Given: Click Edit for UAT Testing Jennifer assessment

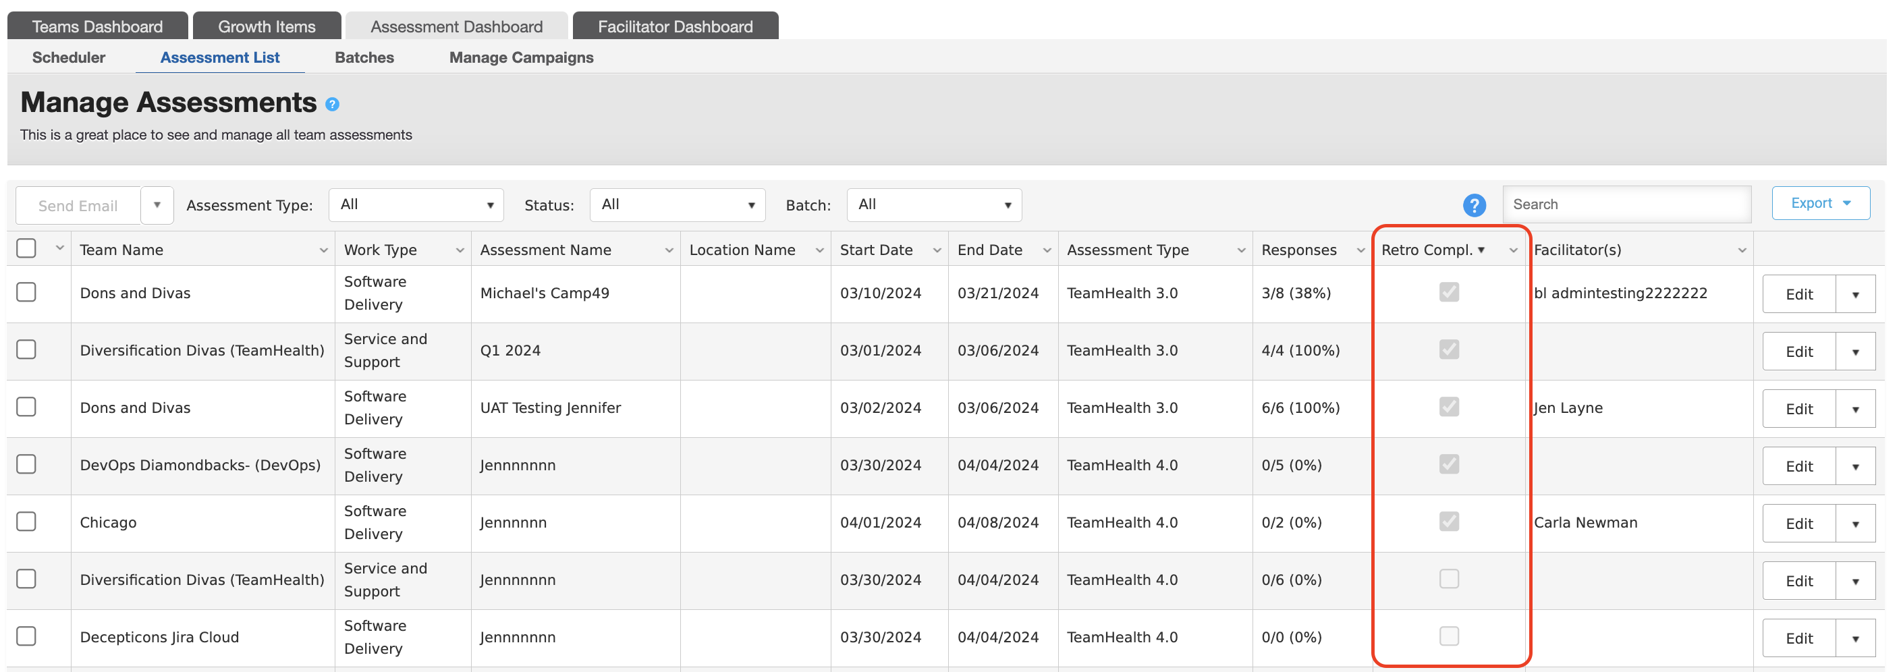Looking at the screenshot, I should click(1798, 409).
